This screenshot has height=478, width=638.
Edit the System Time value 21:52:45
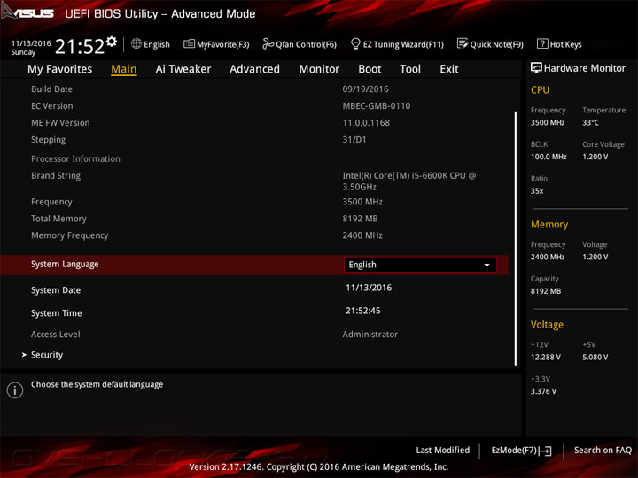(363, 311)
